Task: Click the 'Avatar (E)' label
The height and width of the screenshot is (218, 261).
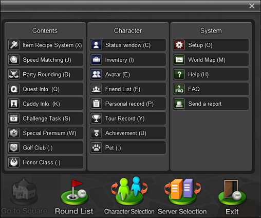Action: pyautogui.click(x=118, y=75)
